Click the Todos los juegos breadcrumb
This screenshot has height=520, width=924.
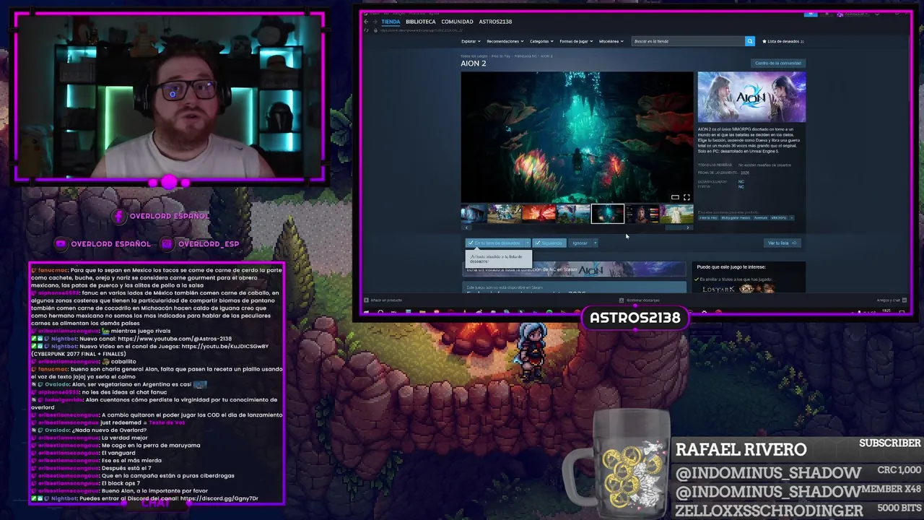pyautogui.click(x=474, y=56)
